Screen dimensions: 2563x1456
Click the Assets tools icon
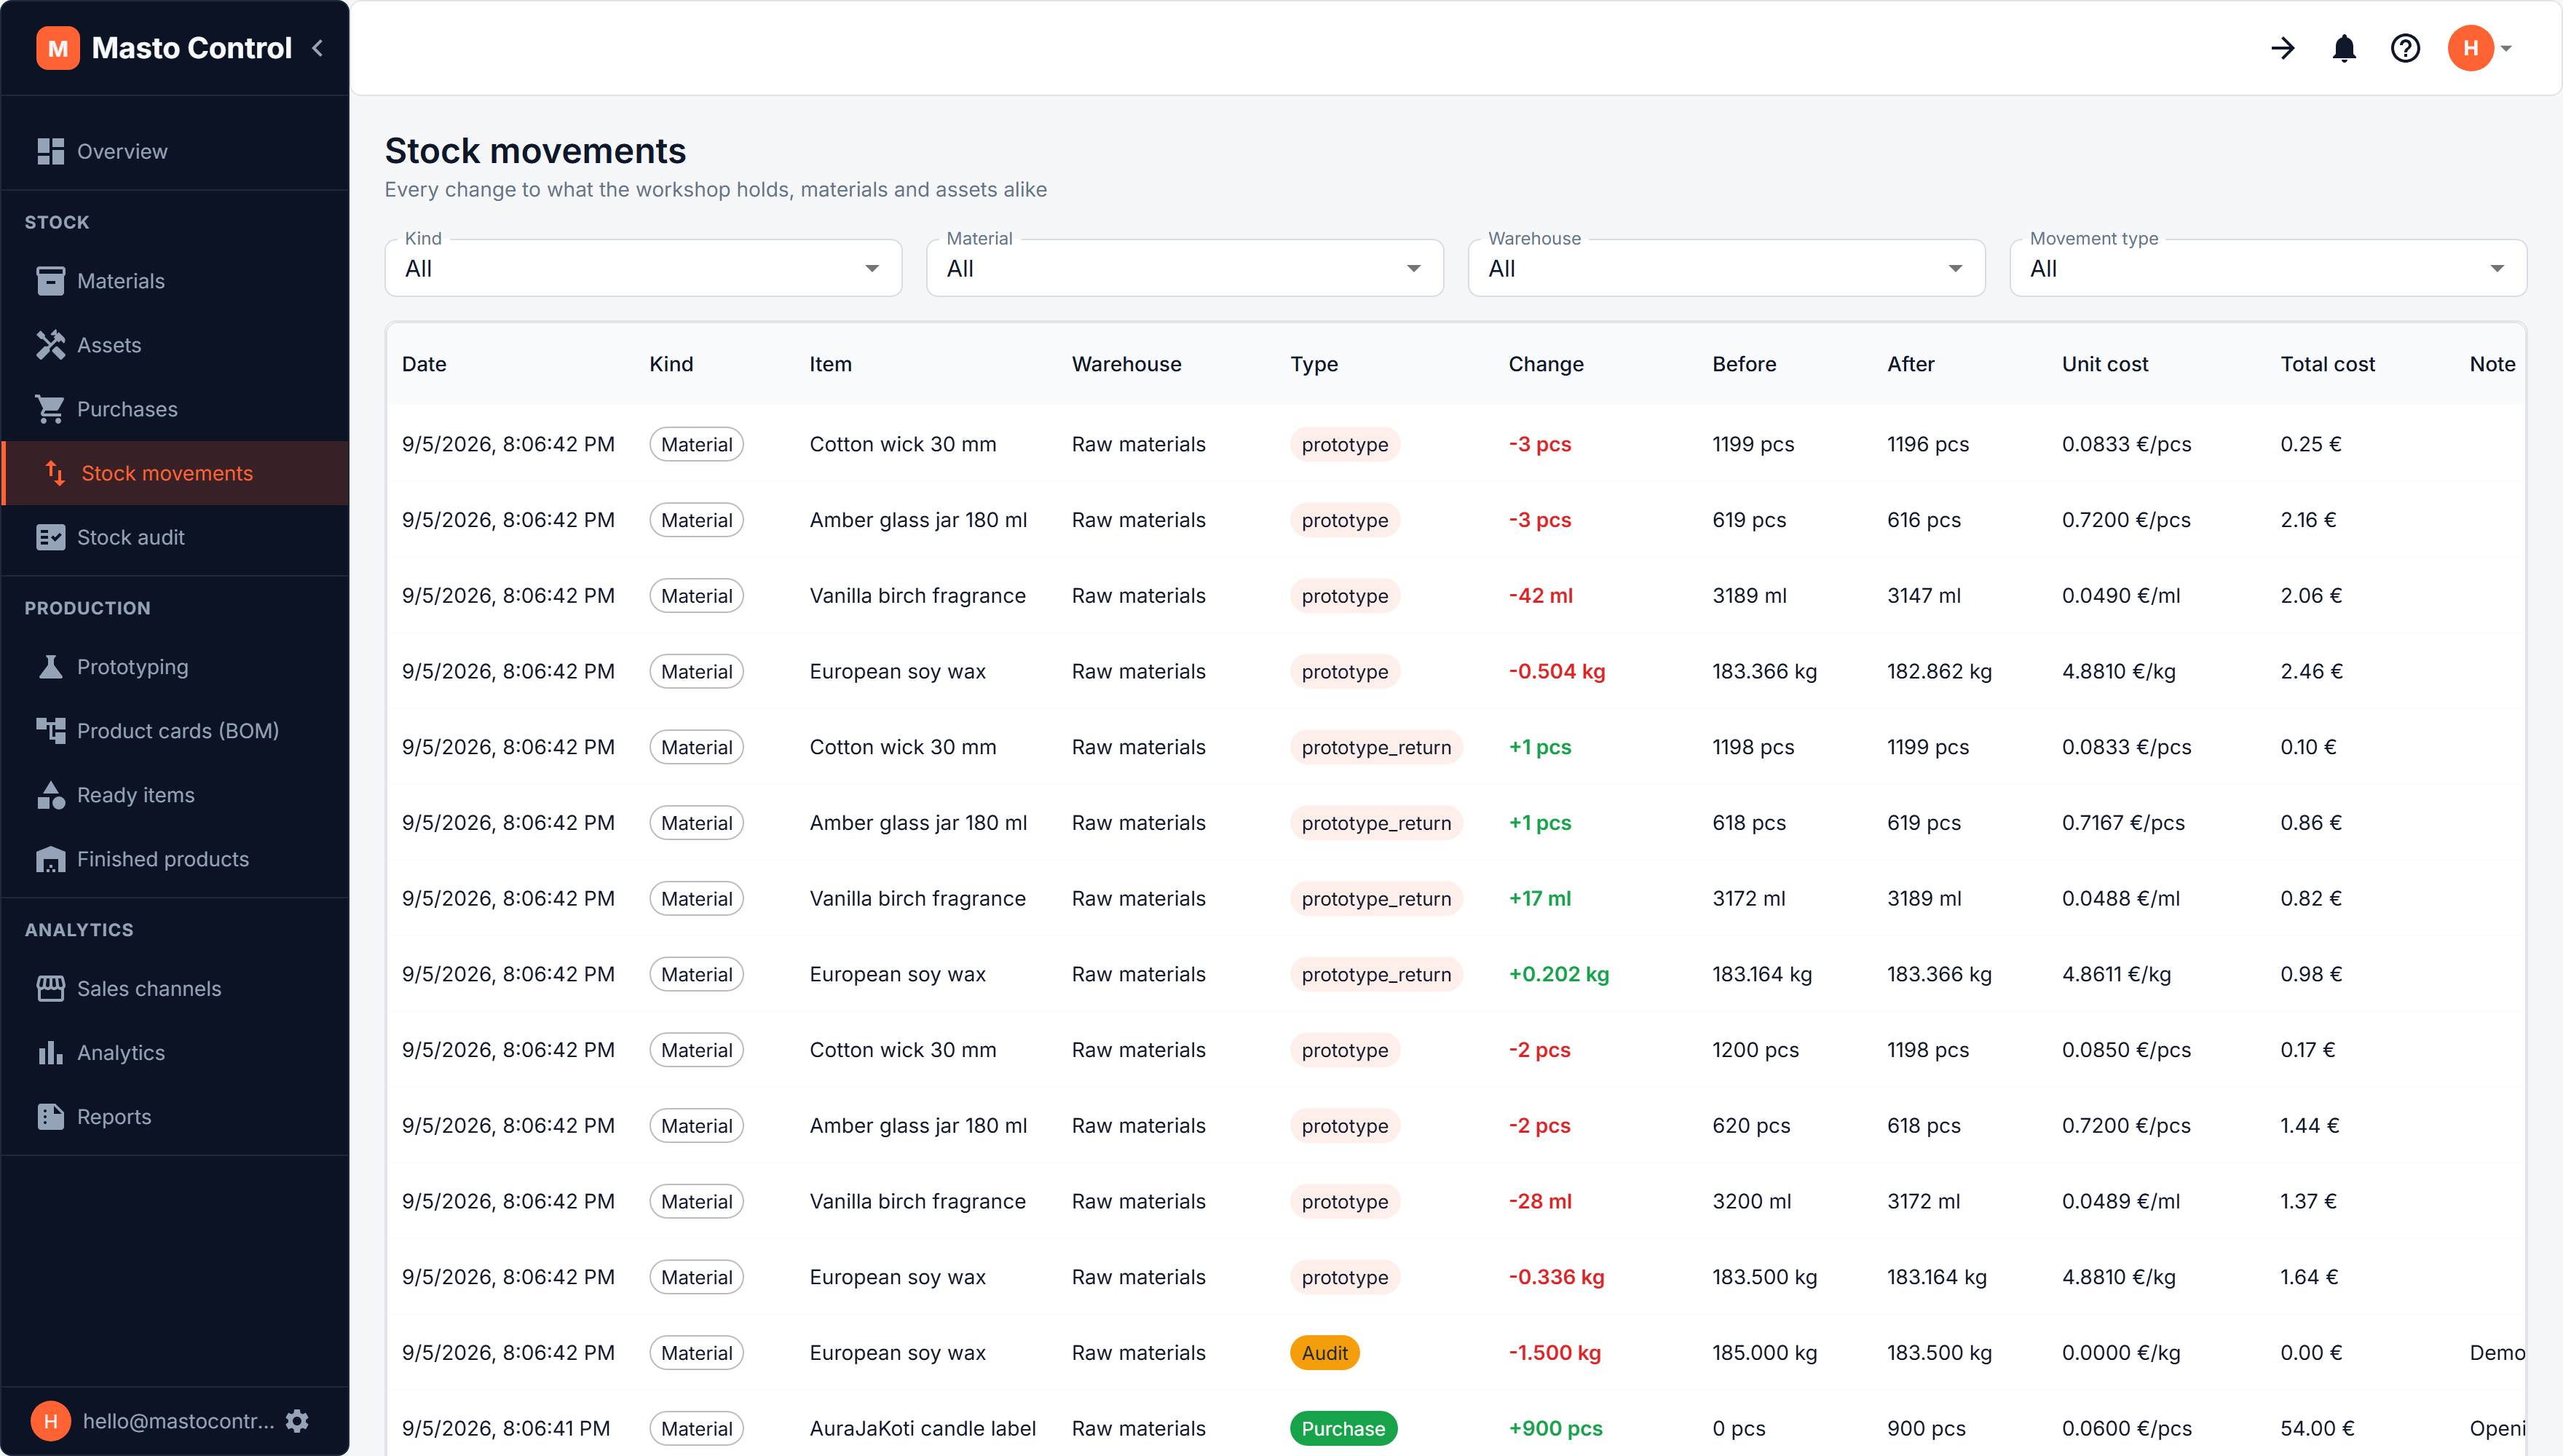50,345
